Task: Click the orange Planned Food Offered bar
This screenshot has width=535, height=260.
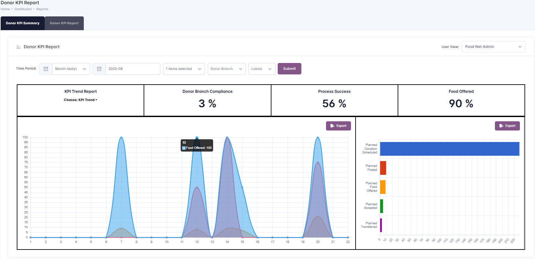Action: (x=383, y=187)
